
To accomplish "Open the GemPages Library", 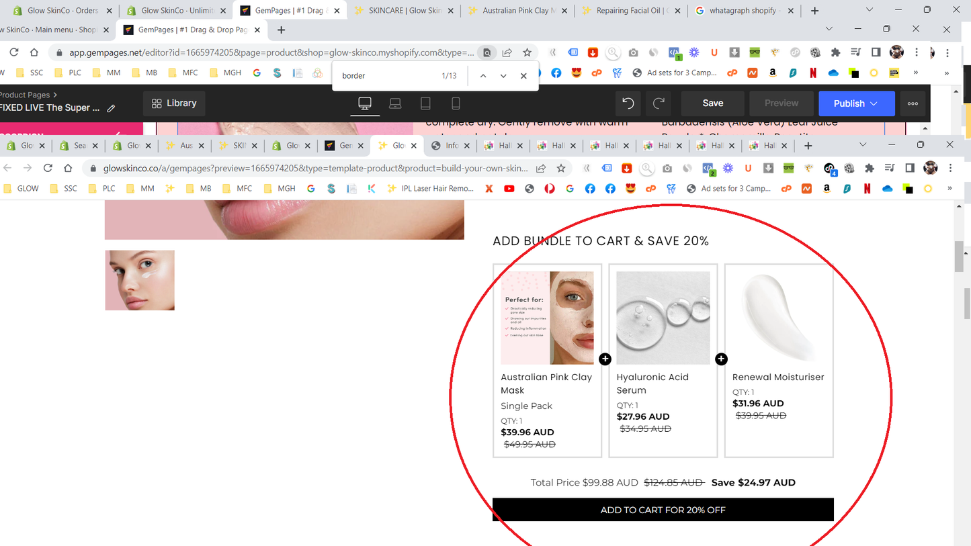I will [x=173, y=103].
